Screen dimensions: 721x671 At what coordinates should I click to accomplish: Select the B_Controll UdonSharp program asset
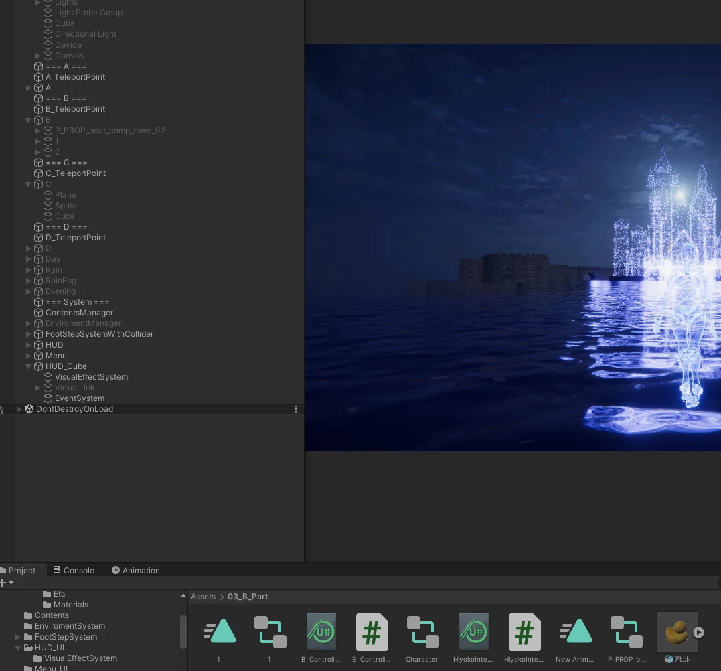(321, 632)
